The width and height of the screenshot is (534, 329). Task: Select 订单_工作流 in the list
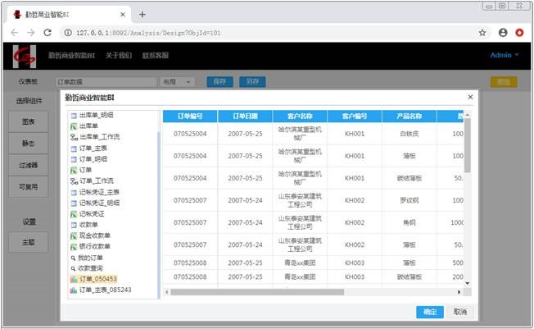(x=97, y=180)
